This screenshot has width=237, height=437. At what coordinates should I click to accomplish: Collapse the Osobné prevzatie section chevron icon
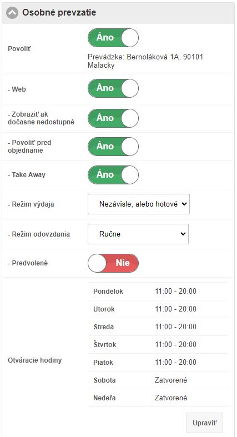click(x=12, y=13)
